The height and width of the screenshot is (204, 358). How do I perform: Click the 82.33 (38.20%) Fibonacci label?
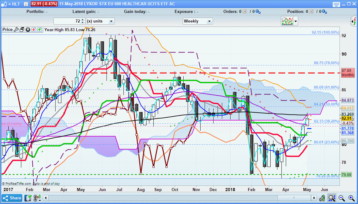(x=327, y=121)
